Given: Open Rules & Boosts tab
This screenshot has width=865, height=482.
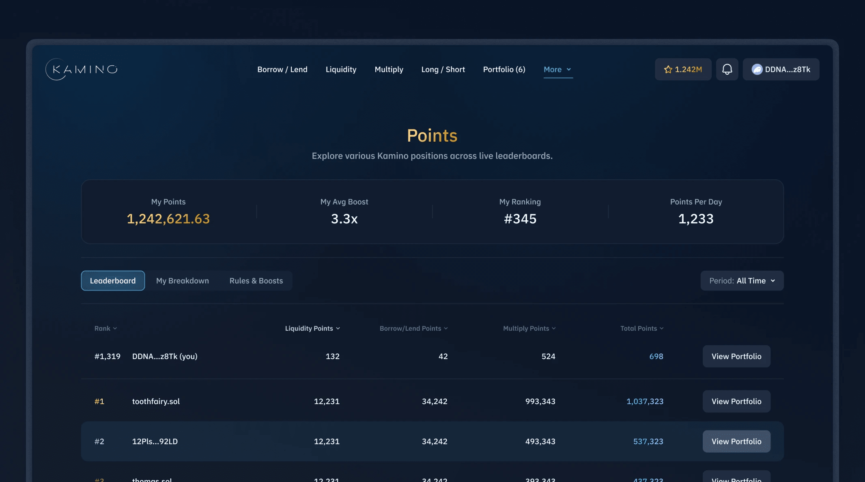Looking at the screenshot, I should tap(256, 281).
